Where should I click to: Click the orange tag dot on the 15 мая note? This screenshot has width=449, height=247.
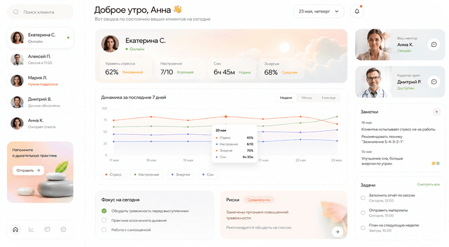point(433,164)
